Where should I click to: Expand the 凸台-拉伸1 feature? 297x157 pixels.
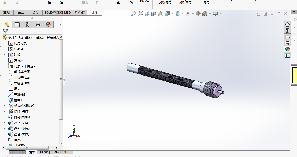(4, 123)
